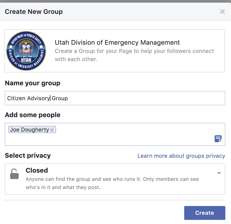
Task: Click the Page group description text
Action: coord(134,55)
